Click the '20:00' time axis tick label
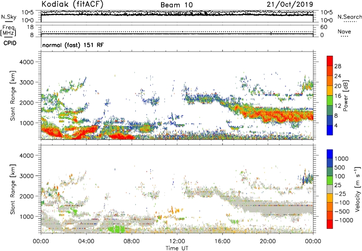 click(x=267, y=241)
